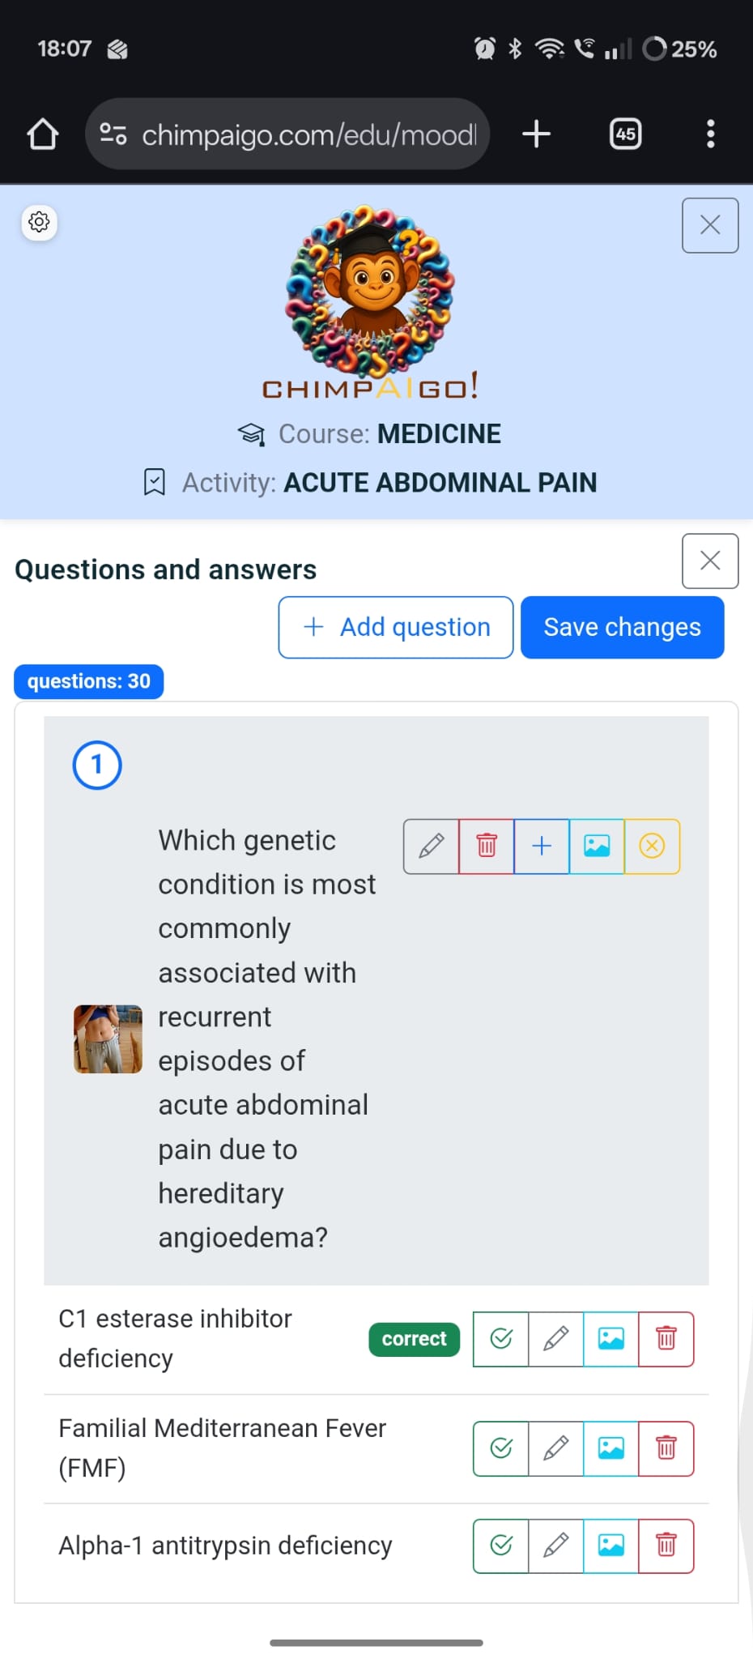Delete the Alpha-1 antitrypsin deficiency answer

pos(666,1546)
